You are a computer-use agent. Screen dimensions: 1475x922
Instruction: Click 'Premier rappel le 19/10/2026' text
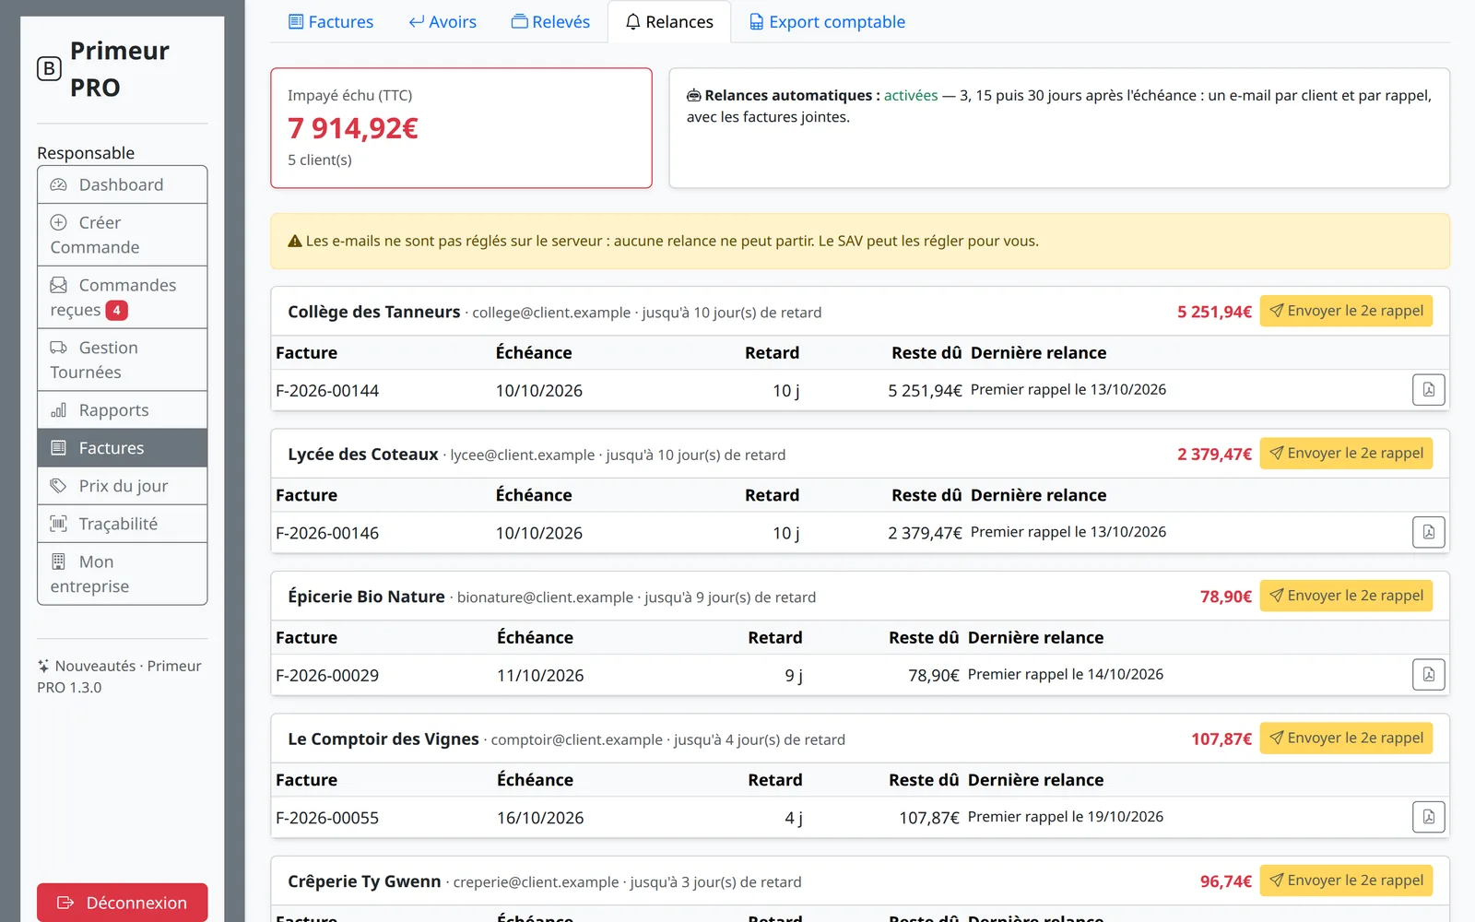pyautogui.click(x=1066, y=817)
